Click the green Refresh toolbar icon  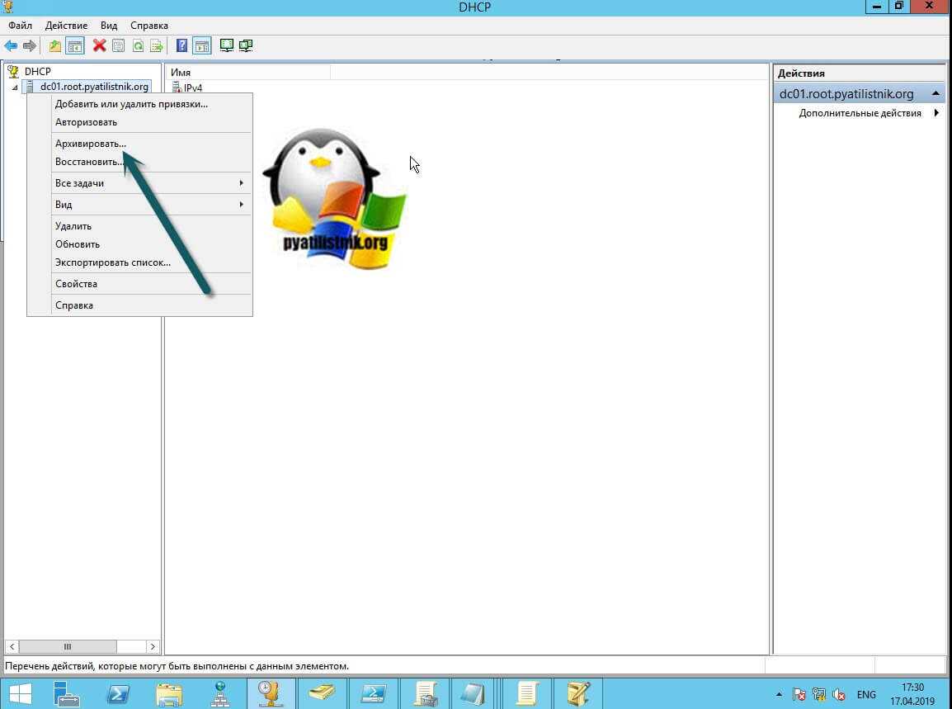(x=138, y=45)
